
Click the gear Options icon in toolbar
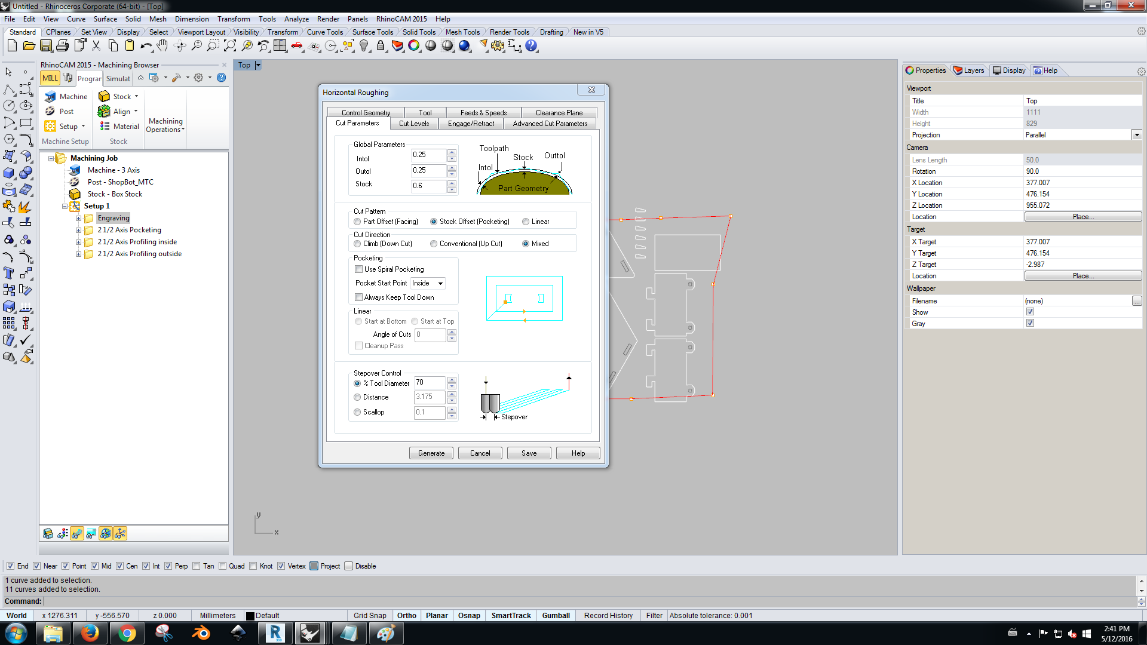497,46
